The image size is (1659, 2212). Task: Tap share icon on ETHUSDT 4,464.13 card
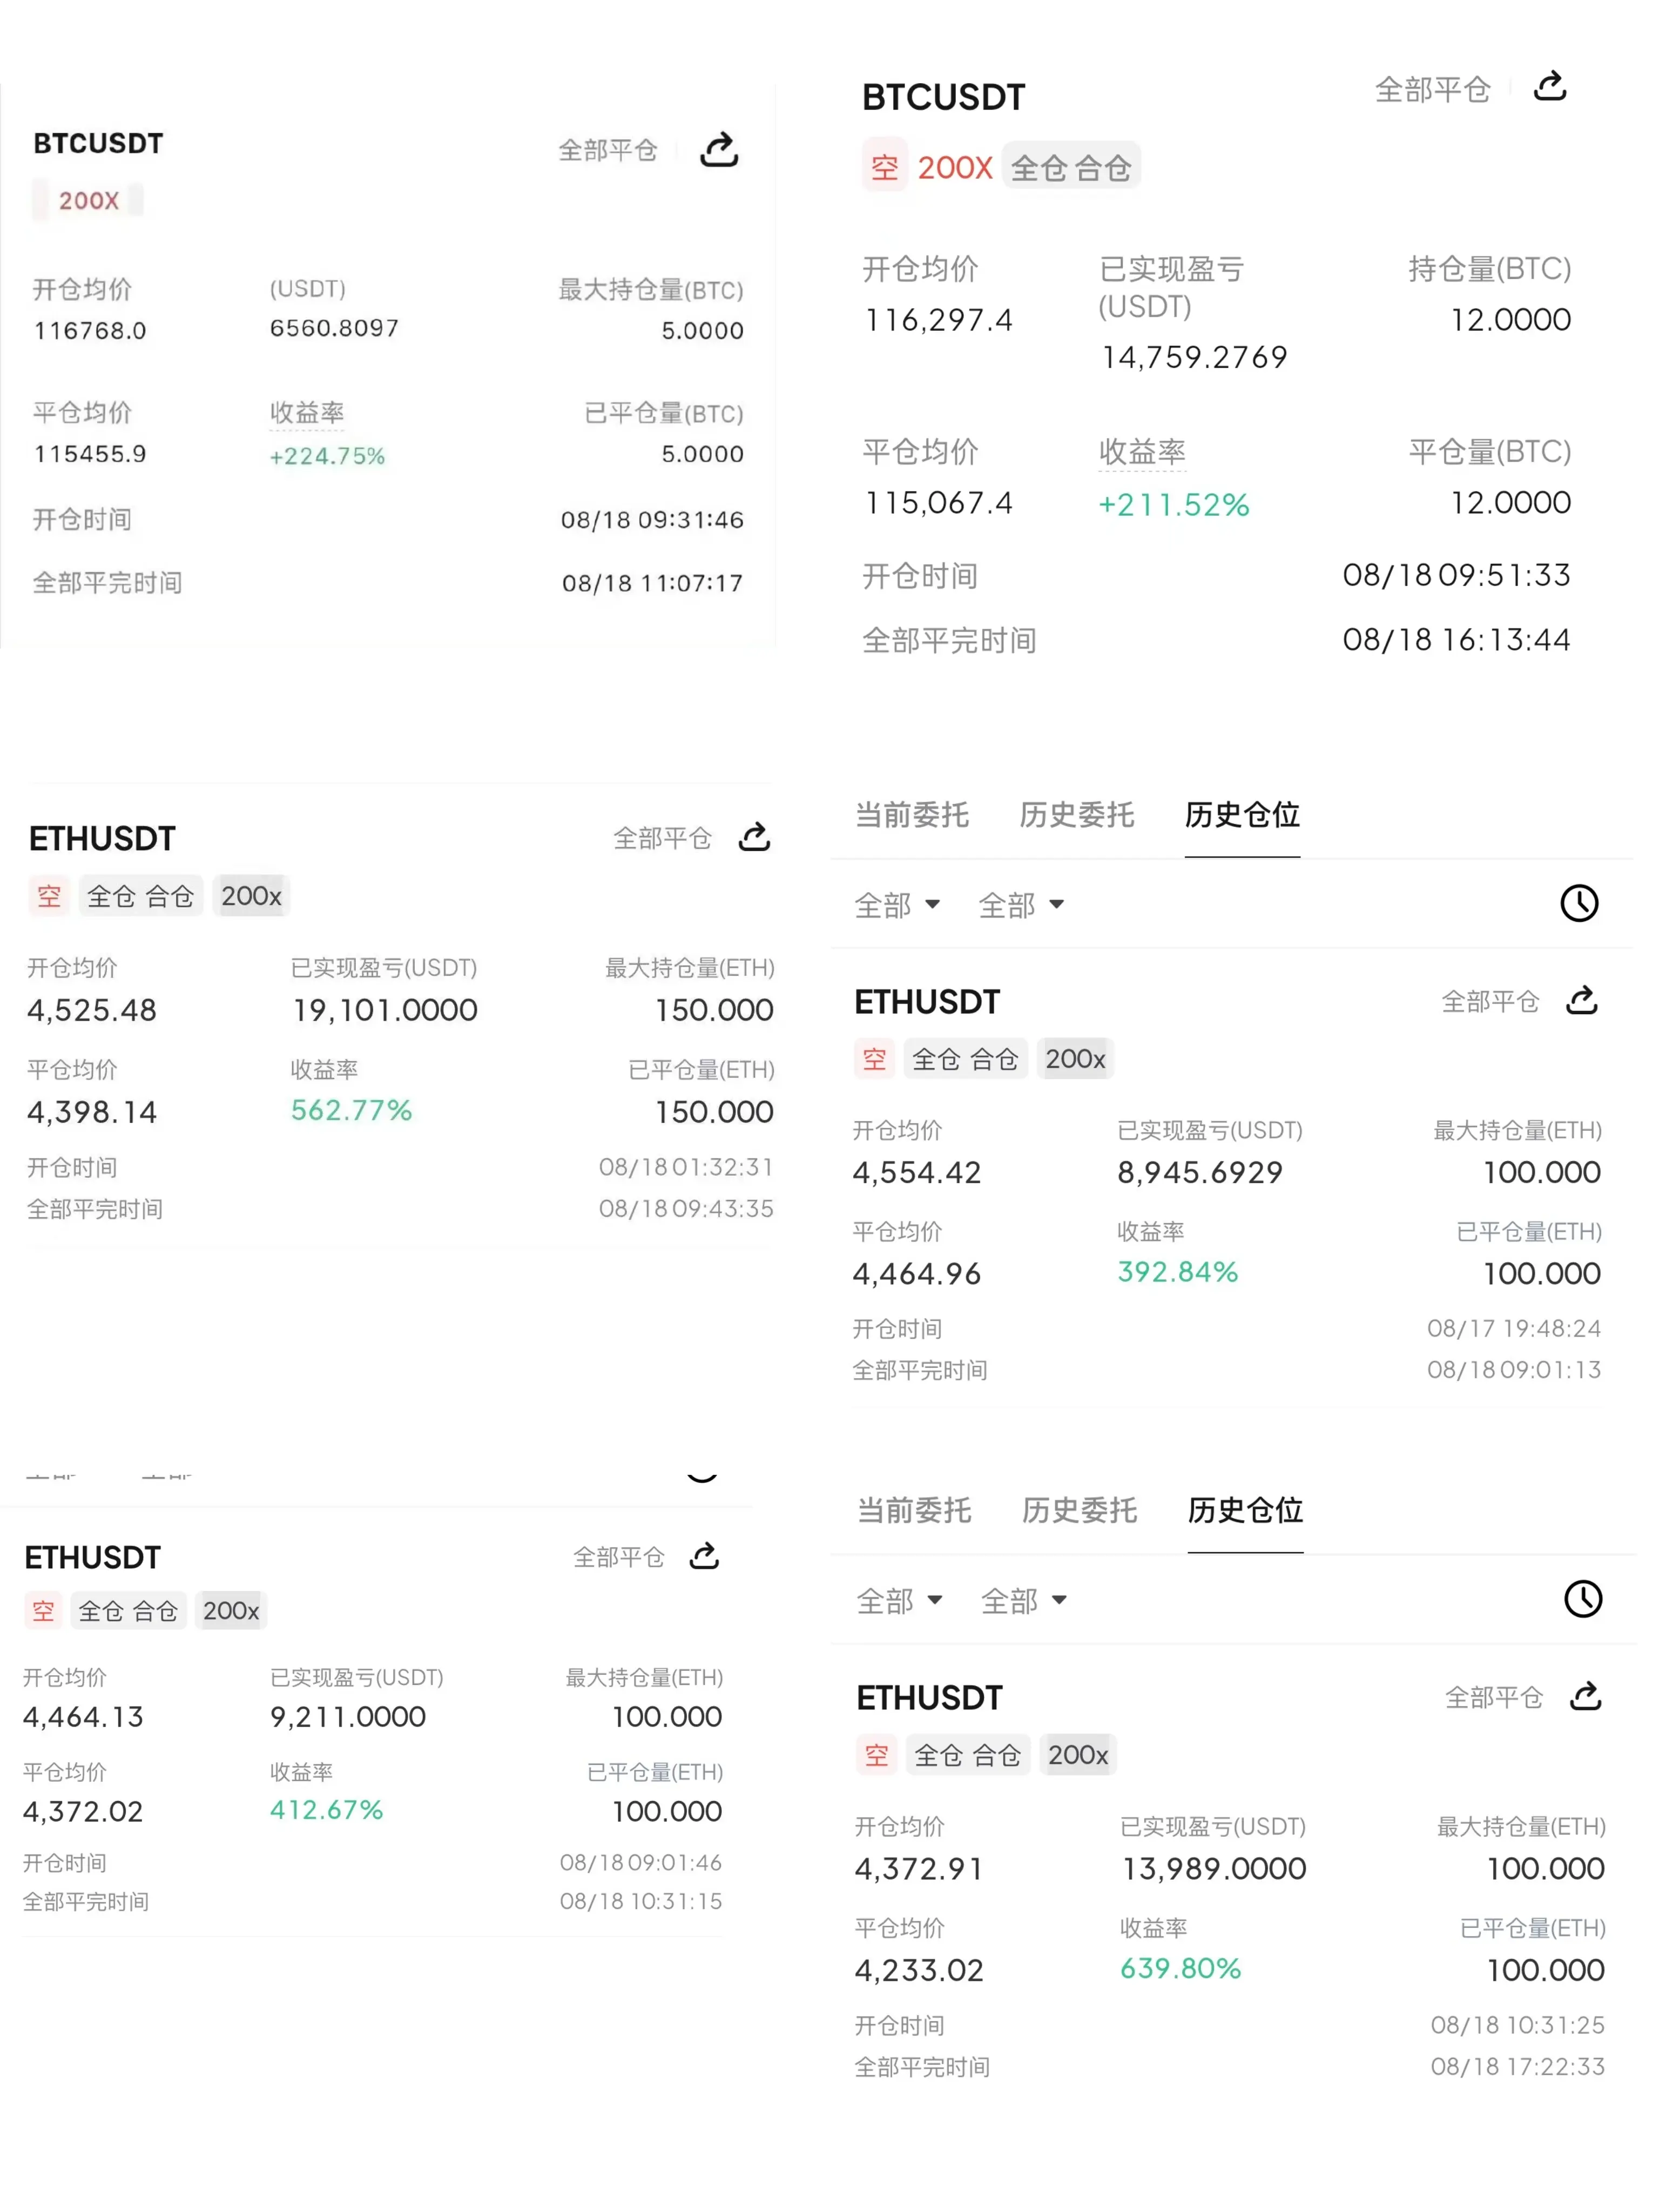click(704, 1556)
